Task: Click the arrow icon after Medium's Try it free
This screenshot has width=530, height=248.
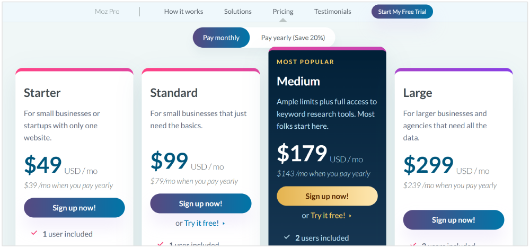Action: pyautogui.click(x=350, y=216)
